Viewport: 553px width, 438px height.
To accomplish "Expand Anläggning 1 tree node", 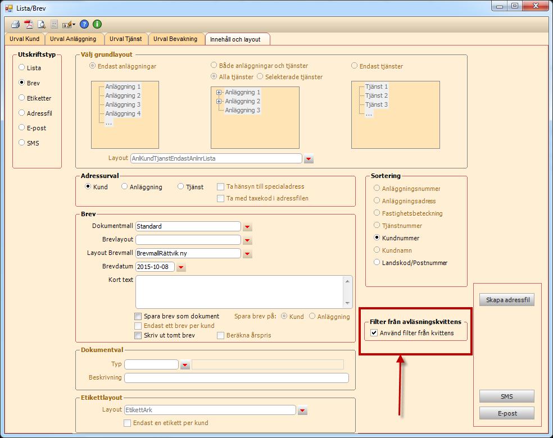I will tap(219, 92).
